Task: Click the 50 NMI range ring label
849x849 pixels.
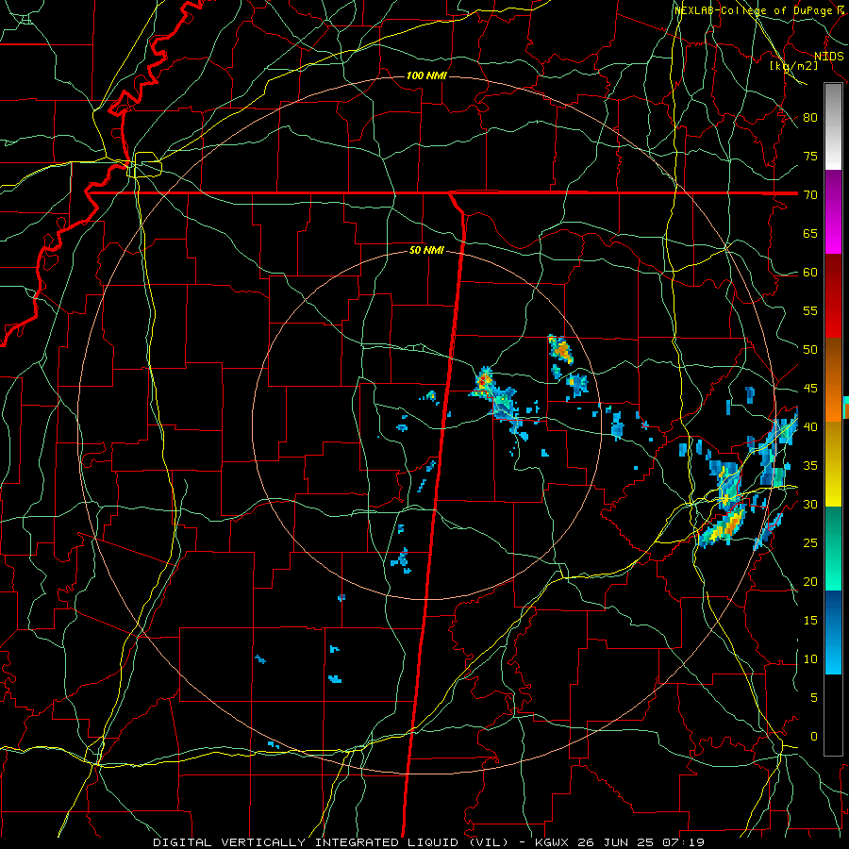Action: tap(426, 250)
